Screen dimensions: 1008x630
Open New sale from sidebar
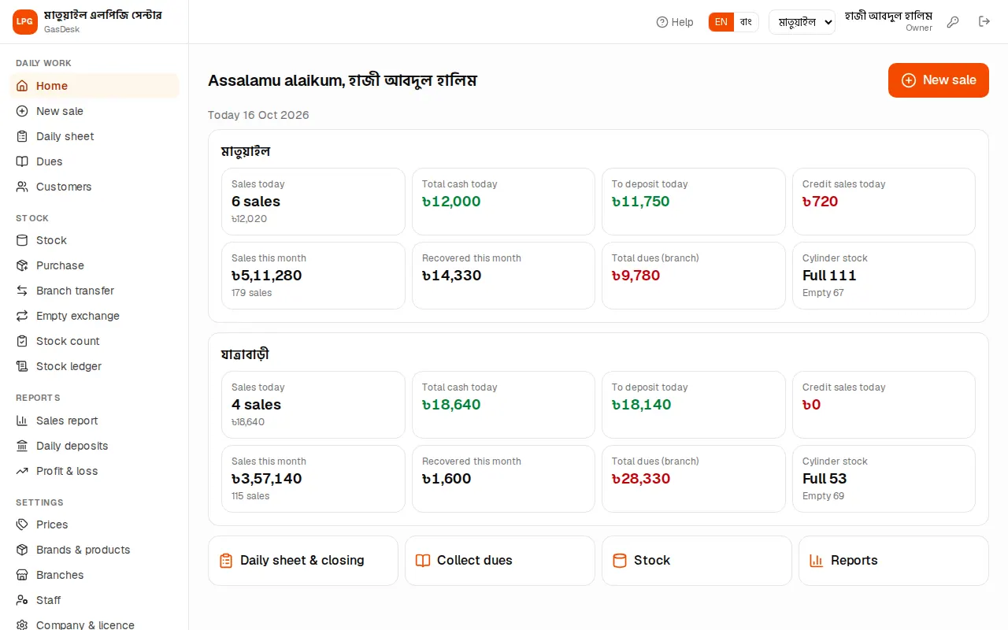point(94,111)
